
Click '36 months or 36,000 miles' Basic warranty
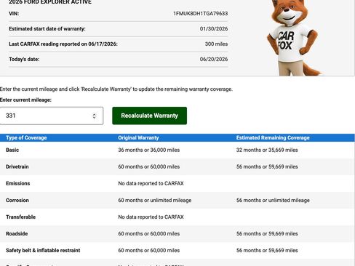click(149, 150)
